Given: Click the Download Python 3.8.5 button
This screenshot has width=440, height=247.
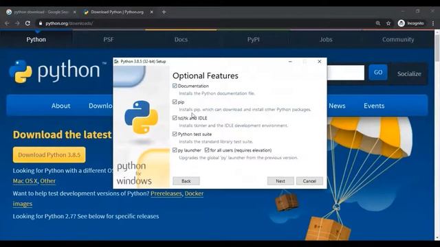Looking at the screenshot, I should click(49, 154).
